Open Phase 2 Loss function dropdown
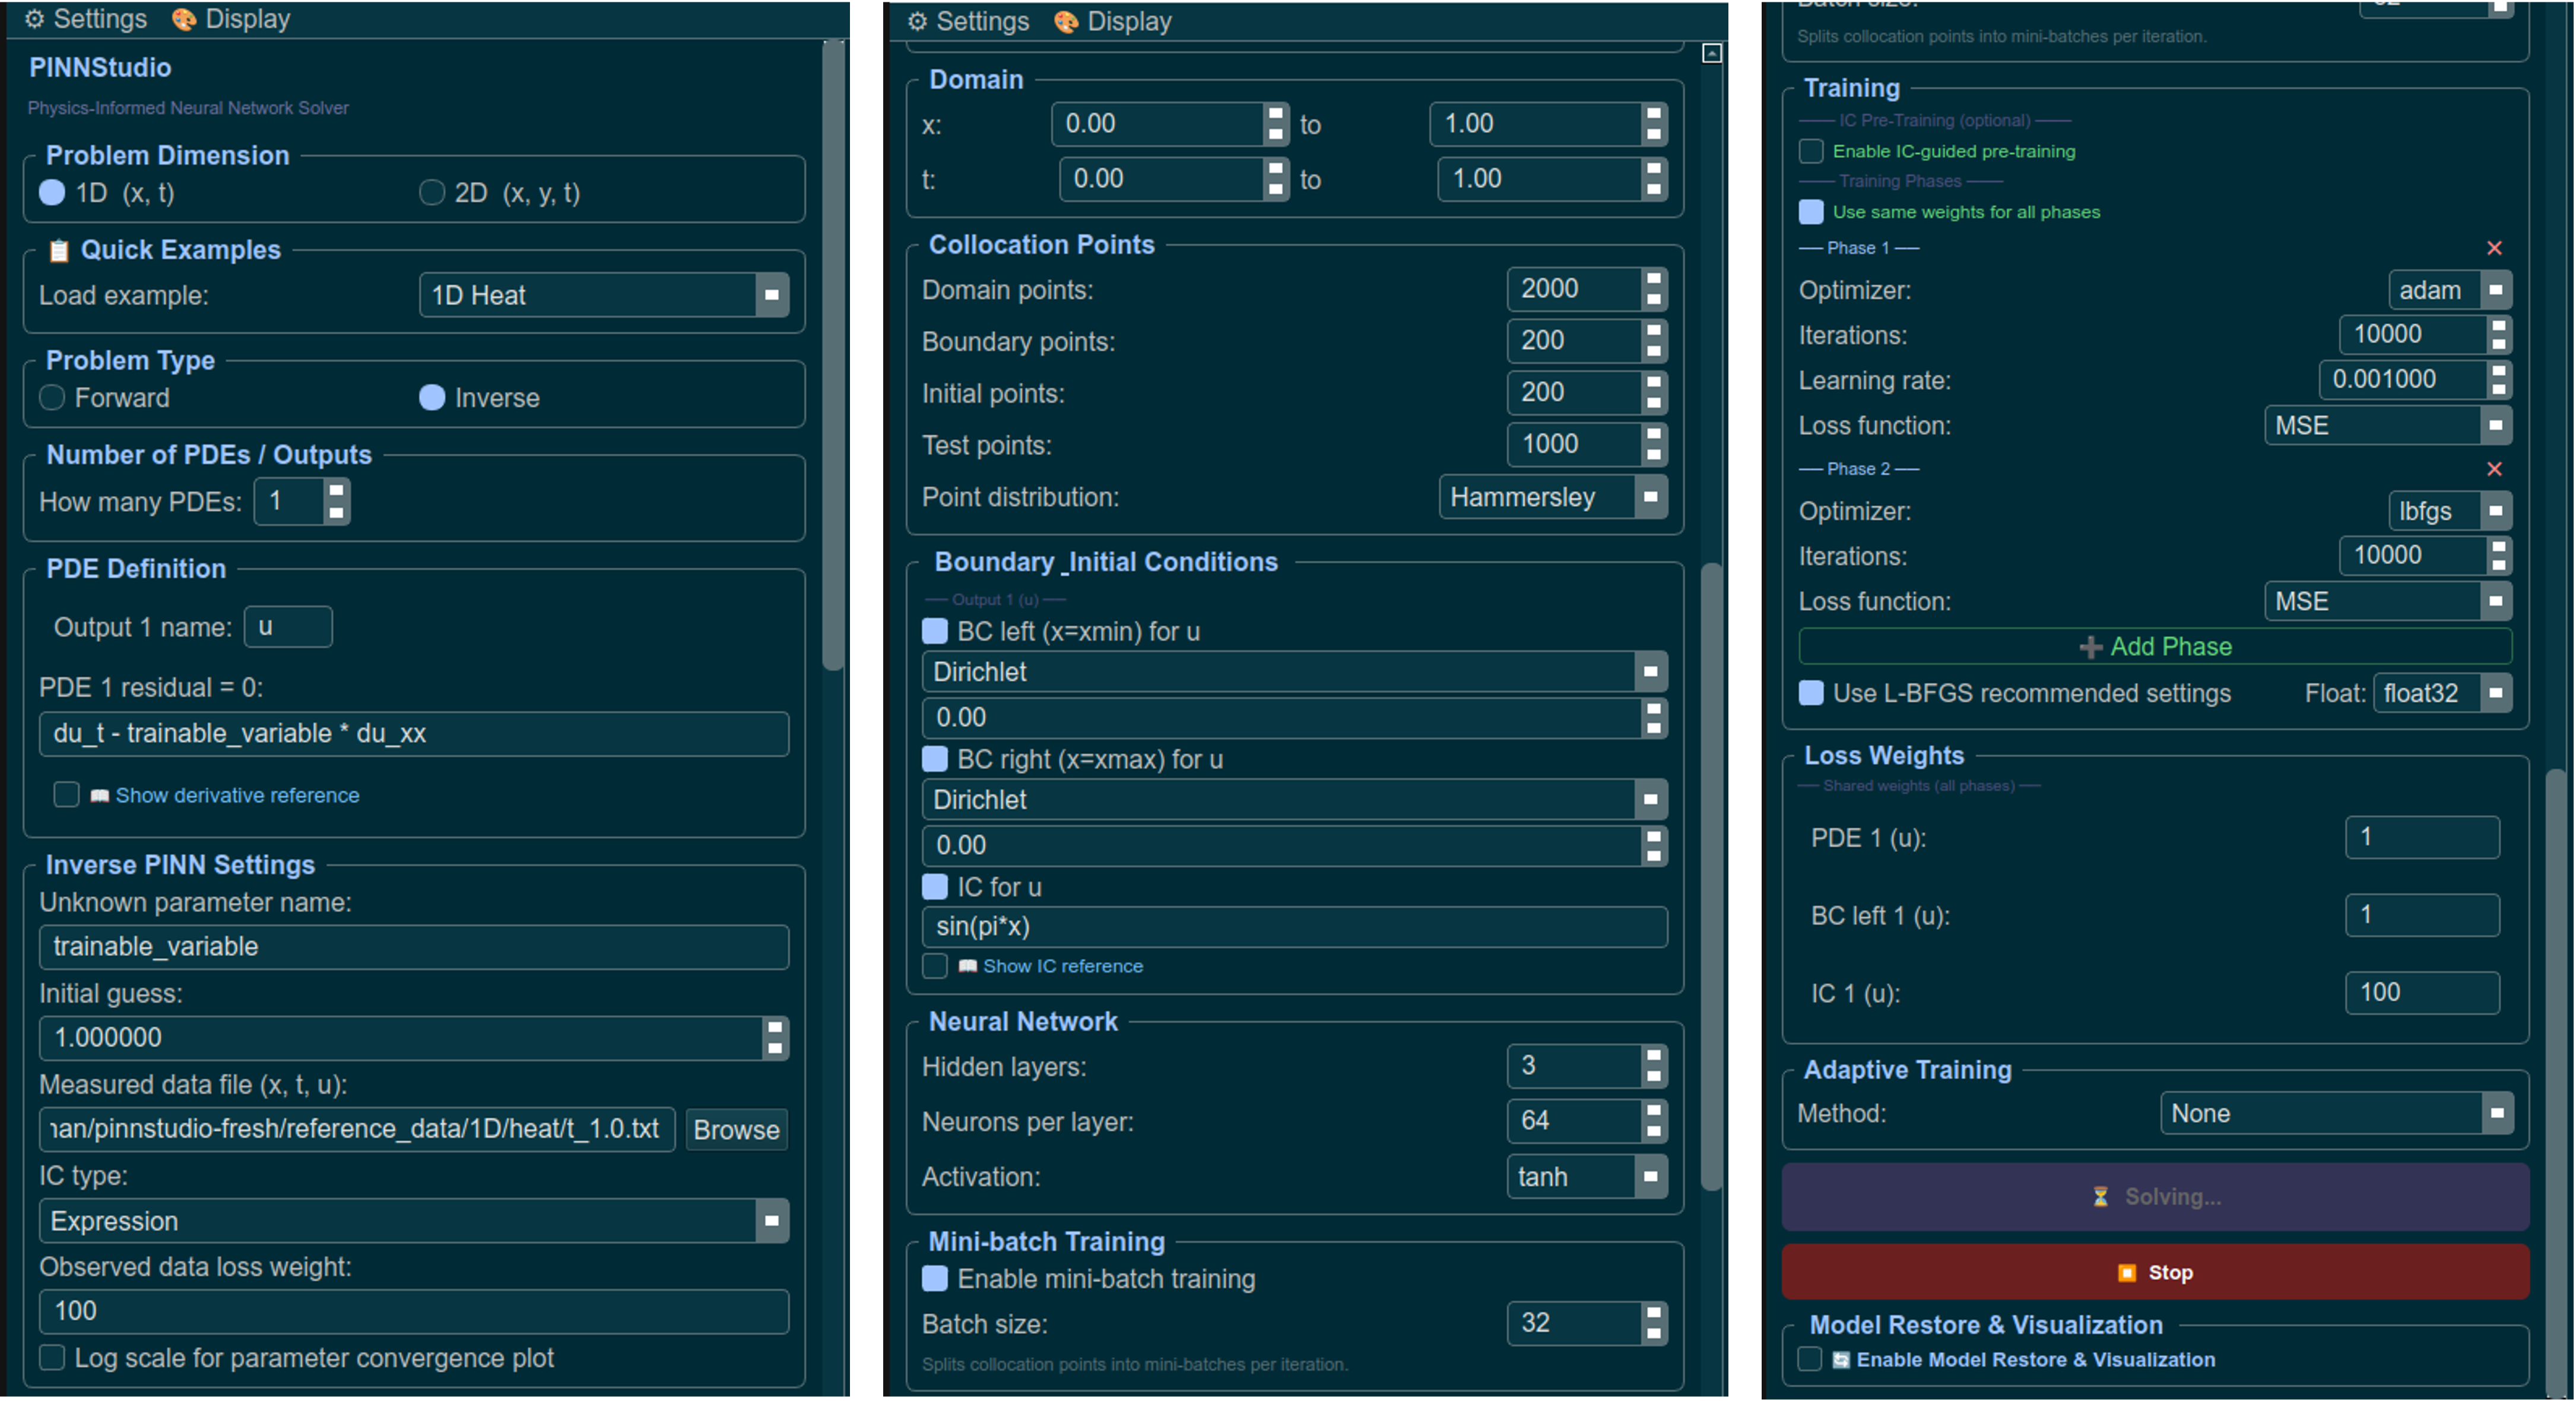The image size is (2576, 1401). click(x=2388, y=601)
